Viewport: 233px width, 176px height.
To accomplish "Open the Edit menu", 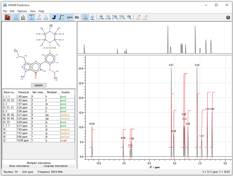I will click(x=12, y=11).
